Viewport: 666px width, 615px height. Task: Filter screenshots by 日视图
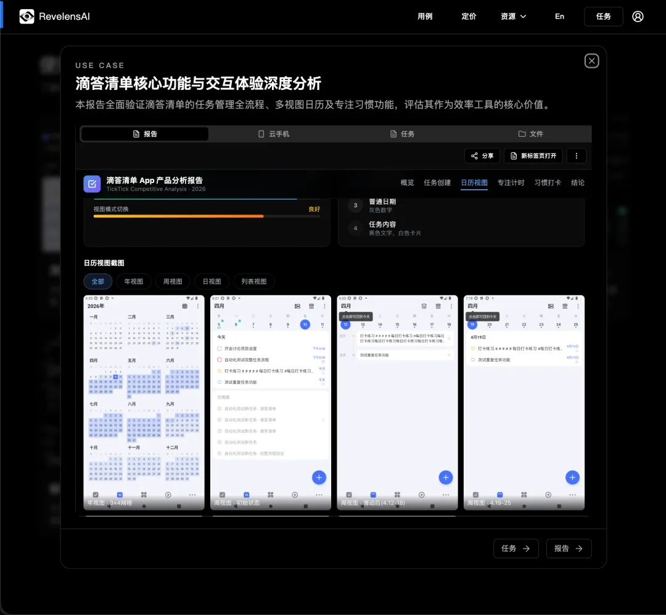click(212, 282)
